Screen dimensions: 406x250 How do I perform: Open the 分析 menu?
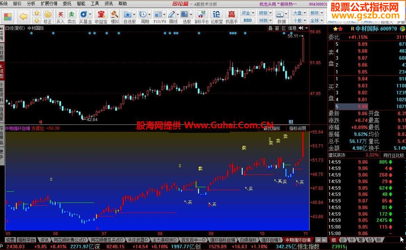click(x=31, y=3)
